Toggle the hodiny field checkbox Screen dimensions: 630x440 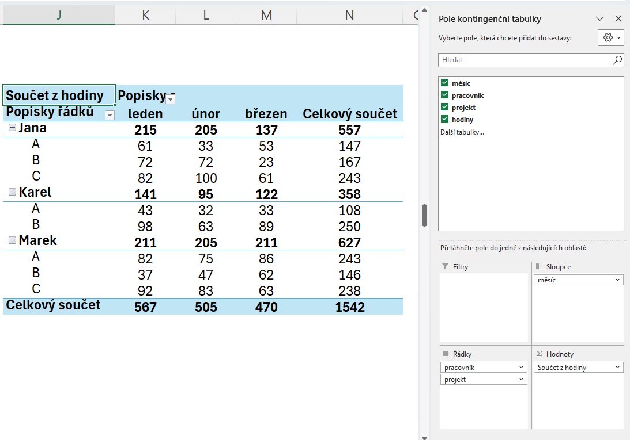(444, 120)
